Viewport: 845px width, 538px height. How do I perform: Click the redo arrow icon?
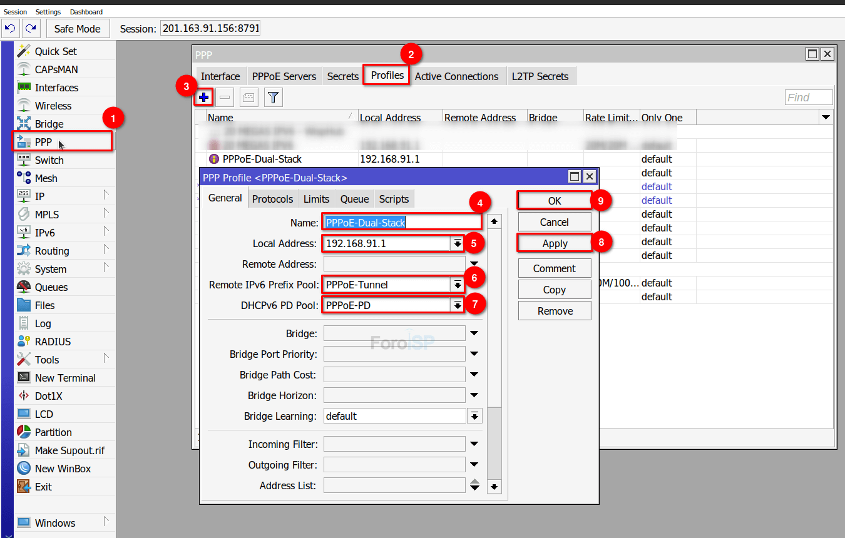point(31,29)
